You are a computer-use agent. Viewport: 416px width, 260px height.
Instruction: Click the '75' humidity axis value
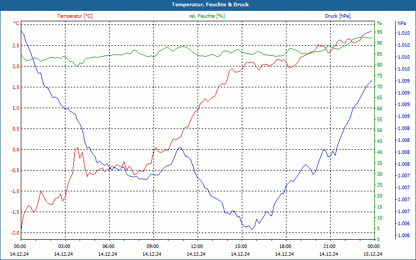[x=380, y=75]
